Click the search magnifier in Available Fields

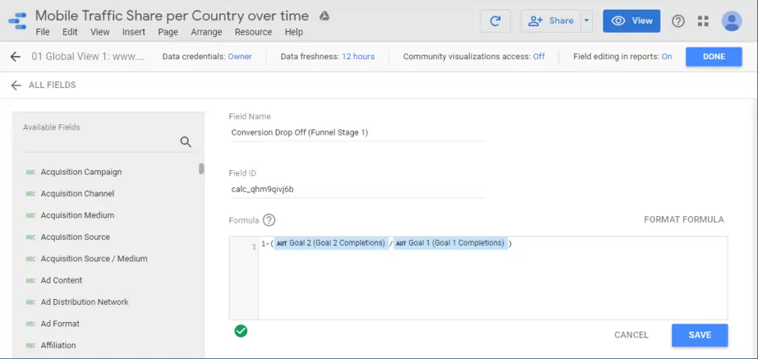click(186, 142)
